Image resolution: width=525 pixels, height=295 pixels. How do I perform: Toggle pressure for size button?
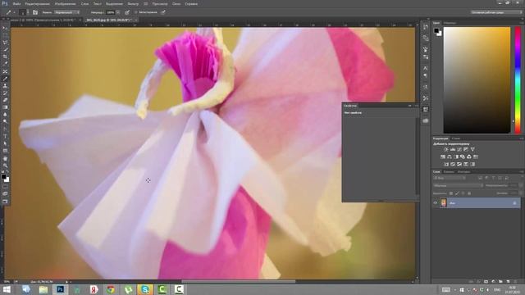(163, 12)
